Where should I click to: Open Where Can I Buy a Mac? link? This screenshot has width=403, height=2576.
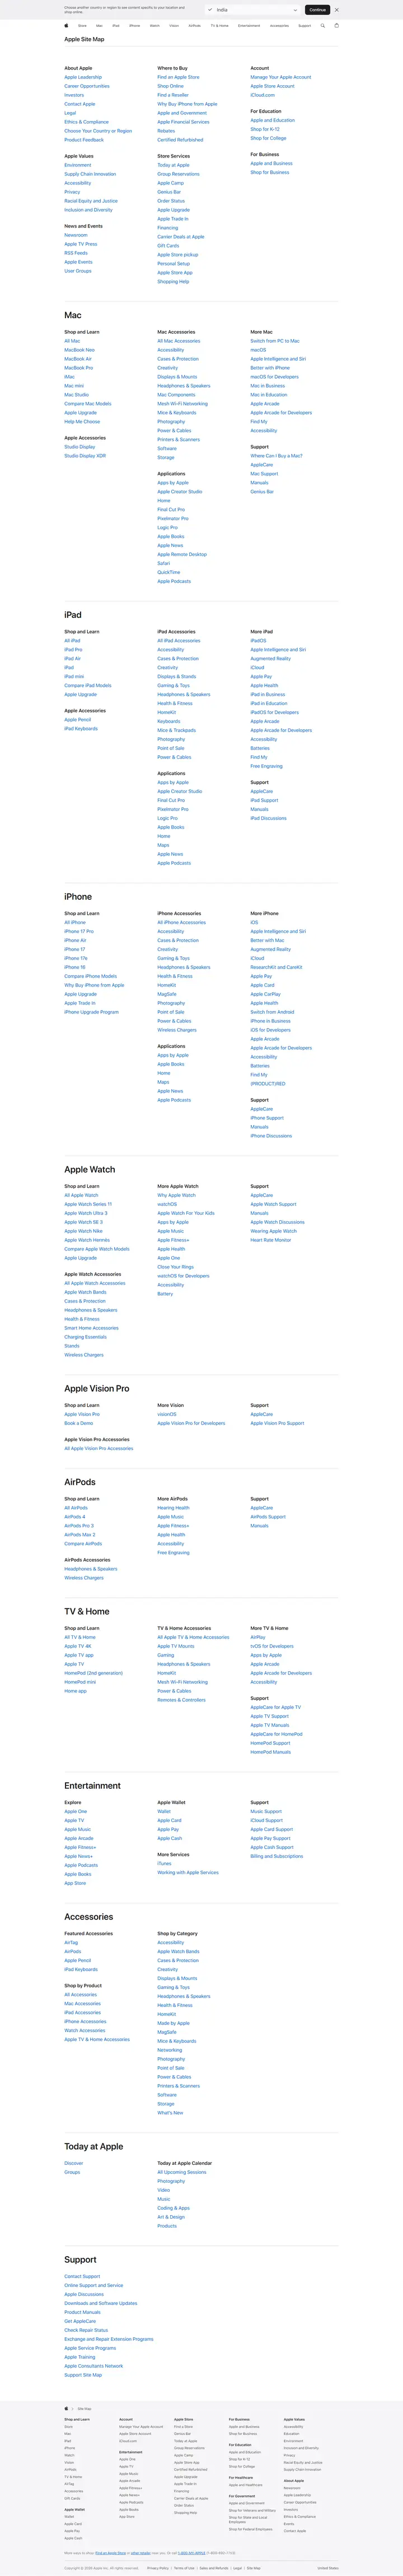click(276, 456)
